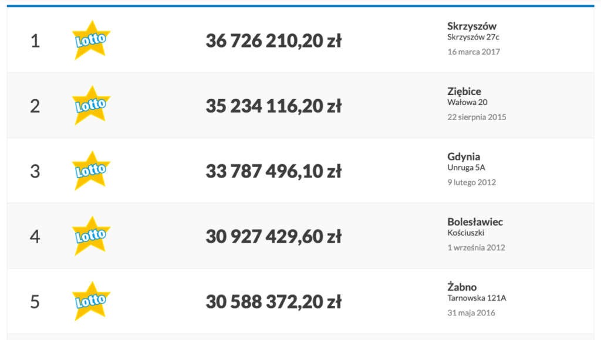Select the rank number 1
Viewport: 601px width, 340px height.
[x=35, y=40]
